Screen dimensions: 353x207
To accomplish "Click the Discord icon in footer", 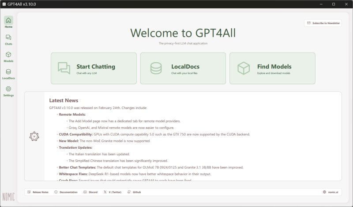I will point(85,192).
